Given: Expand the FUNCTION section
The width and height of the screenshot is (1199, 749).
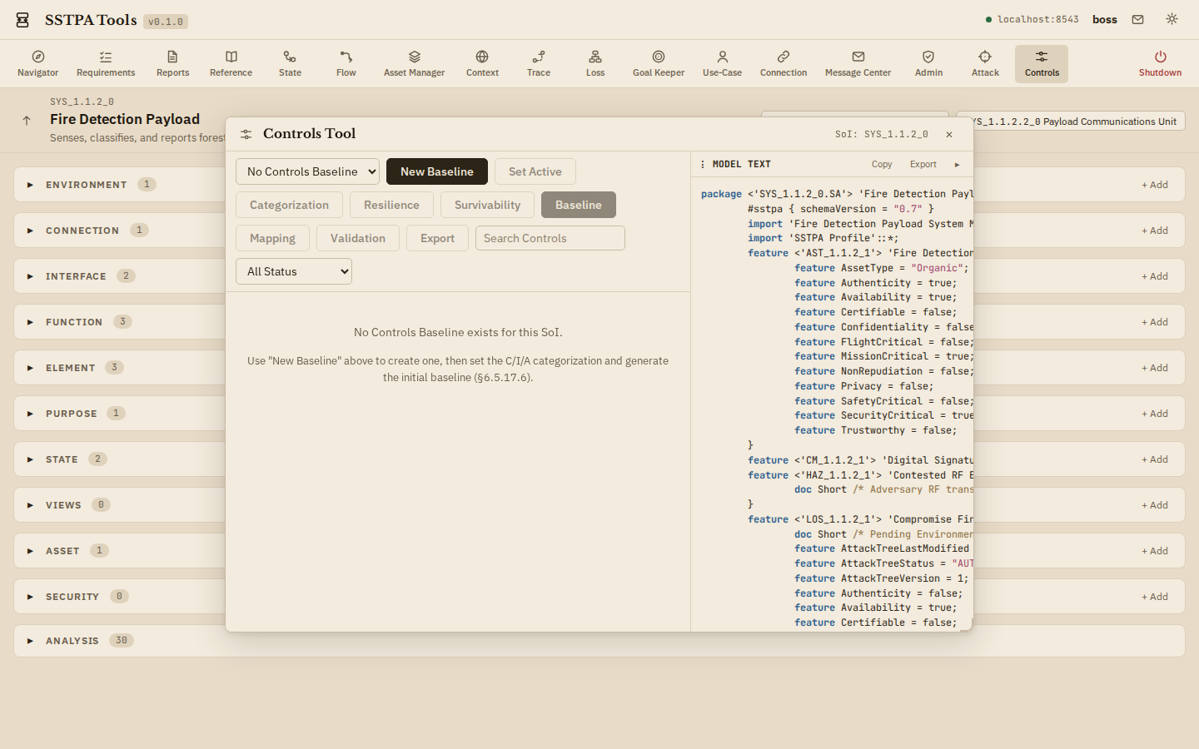Looking at the screenshot, I should tap(30, 322).
